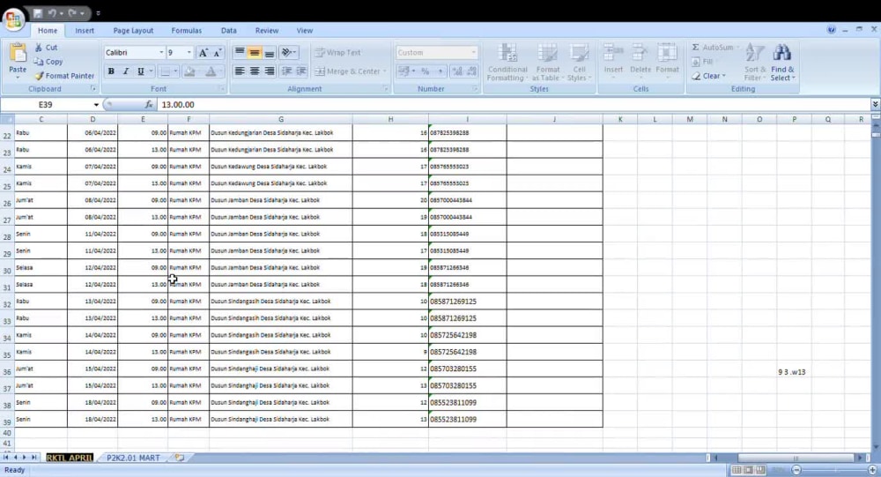Click the Save icon in quick access toolbar
This screenshot has height=477, width=881.
point(38,13)
